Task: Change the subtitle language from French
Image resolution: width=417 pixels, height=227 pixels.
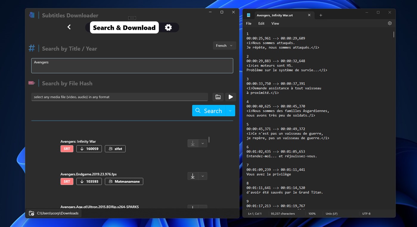Action: click(224, 46)
